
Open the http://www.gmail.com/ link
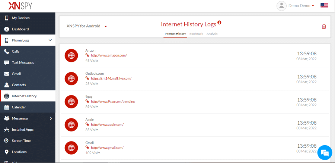[x=107, y=148]
